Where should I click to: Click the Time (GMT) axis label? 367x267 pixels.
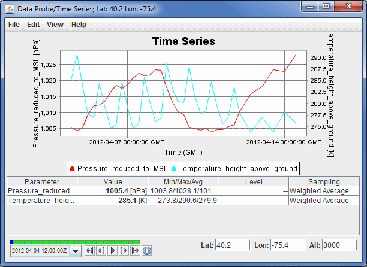183,153
